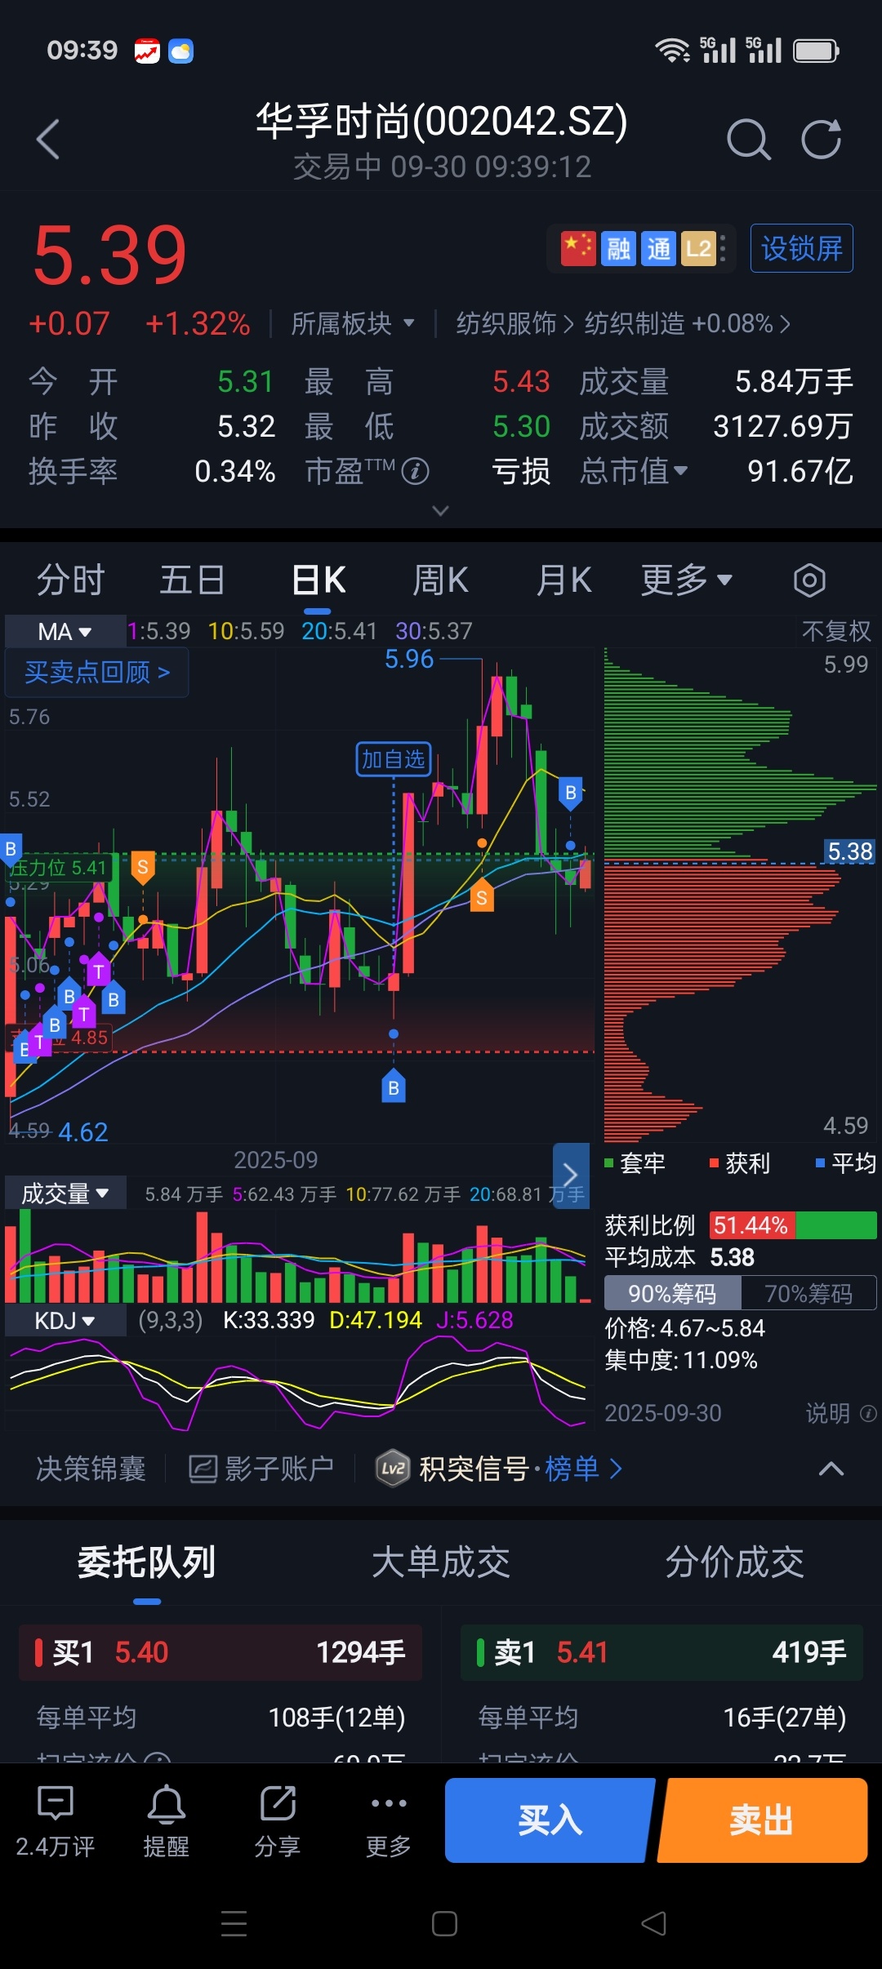The height and width of the screenshot is (1969, 882).
Task: Open the MA indicator dropdown
Action: point(65,631)
